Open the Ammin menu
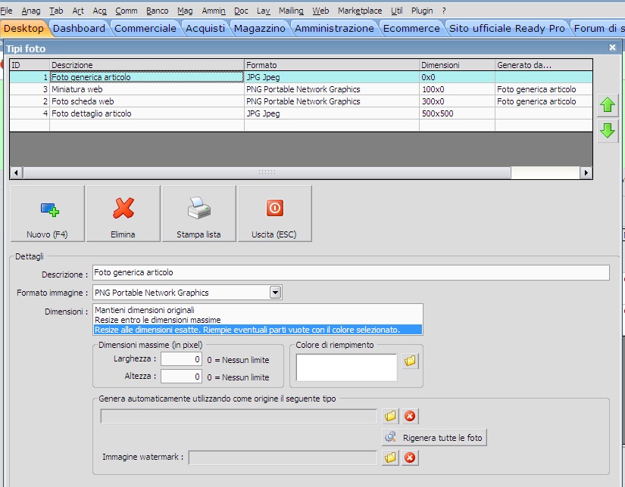 click(214, 11)
